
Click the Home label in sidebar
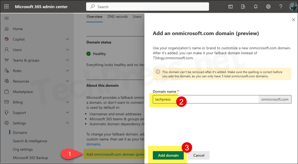pyautogui.click(x=18, y=29)
